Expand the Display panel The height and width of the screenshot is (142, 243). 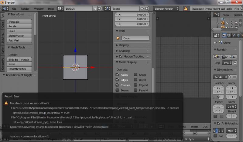[x=117, y=45]
